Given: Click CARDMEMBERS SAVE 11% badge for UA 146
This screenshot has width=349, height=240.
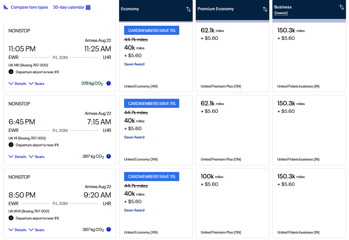Looking at the screenshot, I should click(x=152, y=30).
